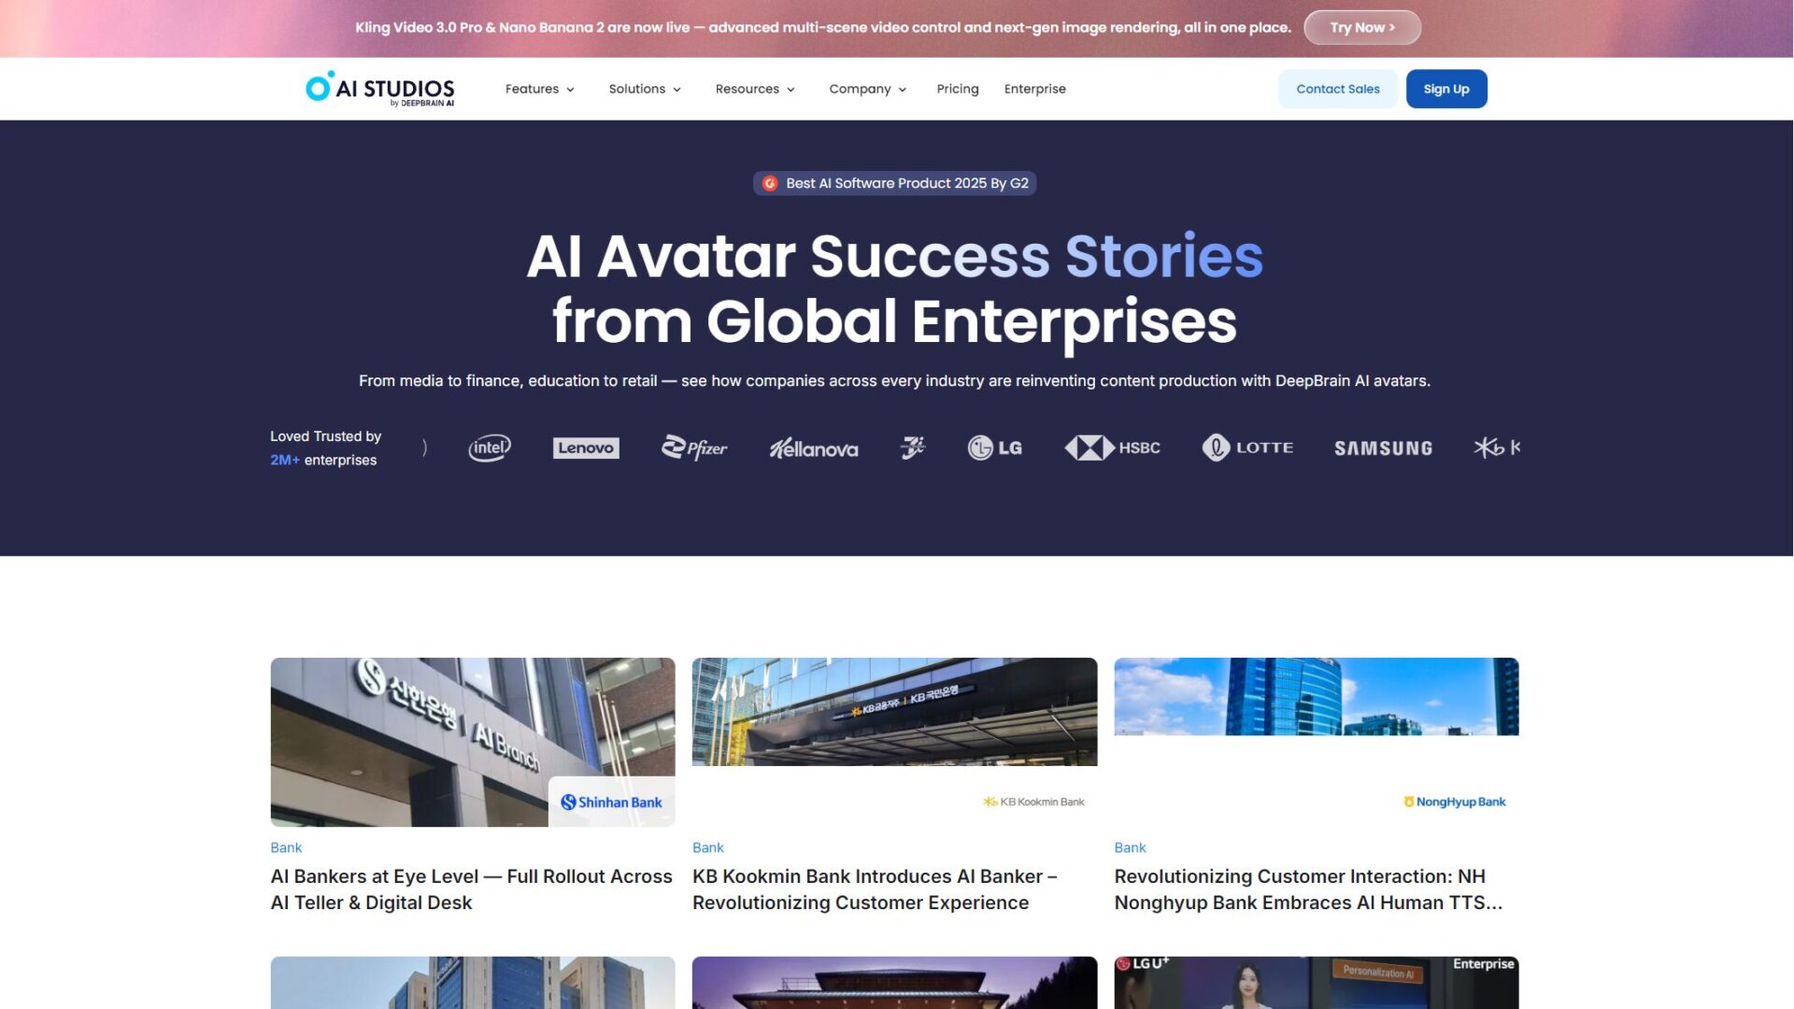Click the Samsung logo
This screenshot has width=1794, height=1009.
[1384, 448]
